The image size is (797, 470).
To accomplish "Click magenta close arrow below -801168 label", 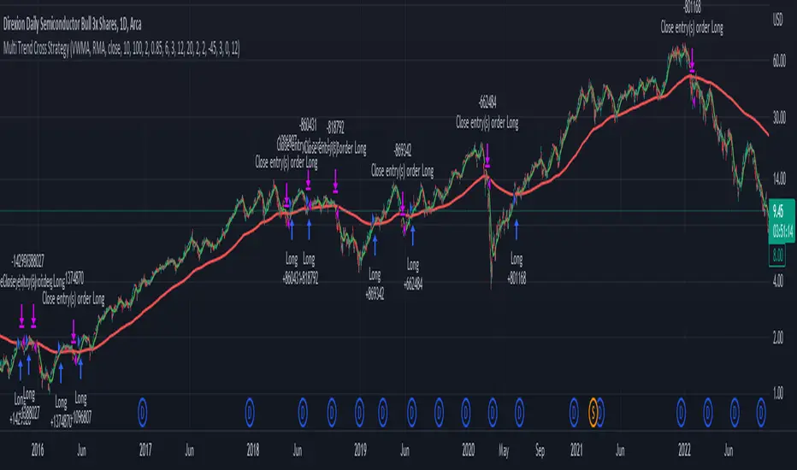I will tap(692, 60).
